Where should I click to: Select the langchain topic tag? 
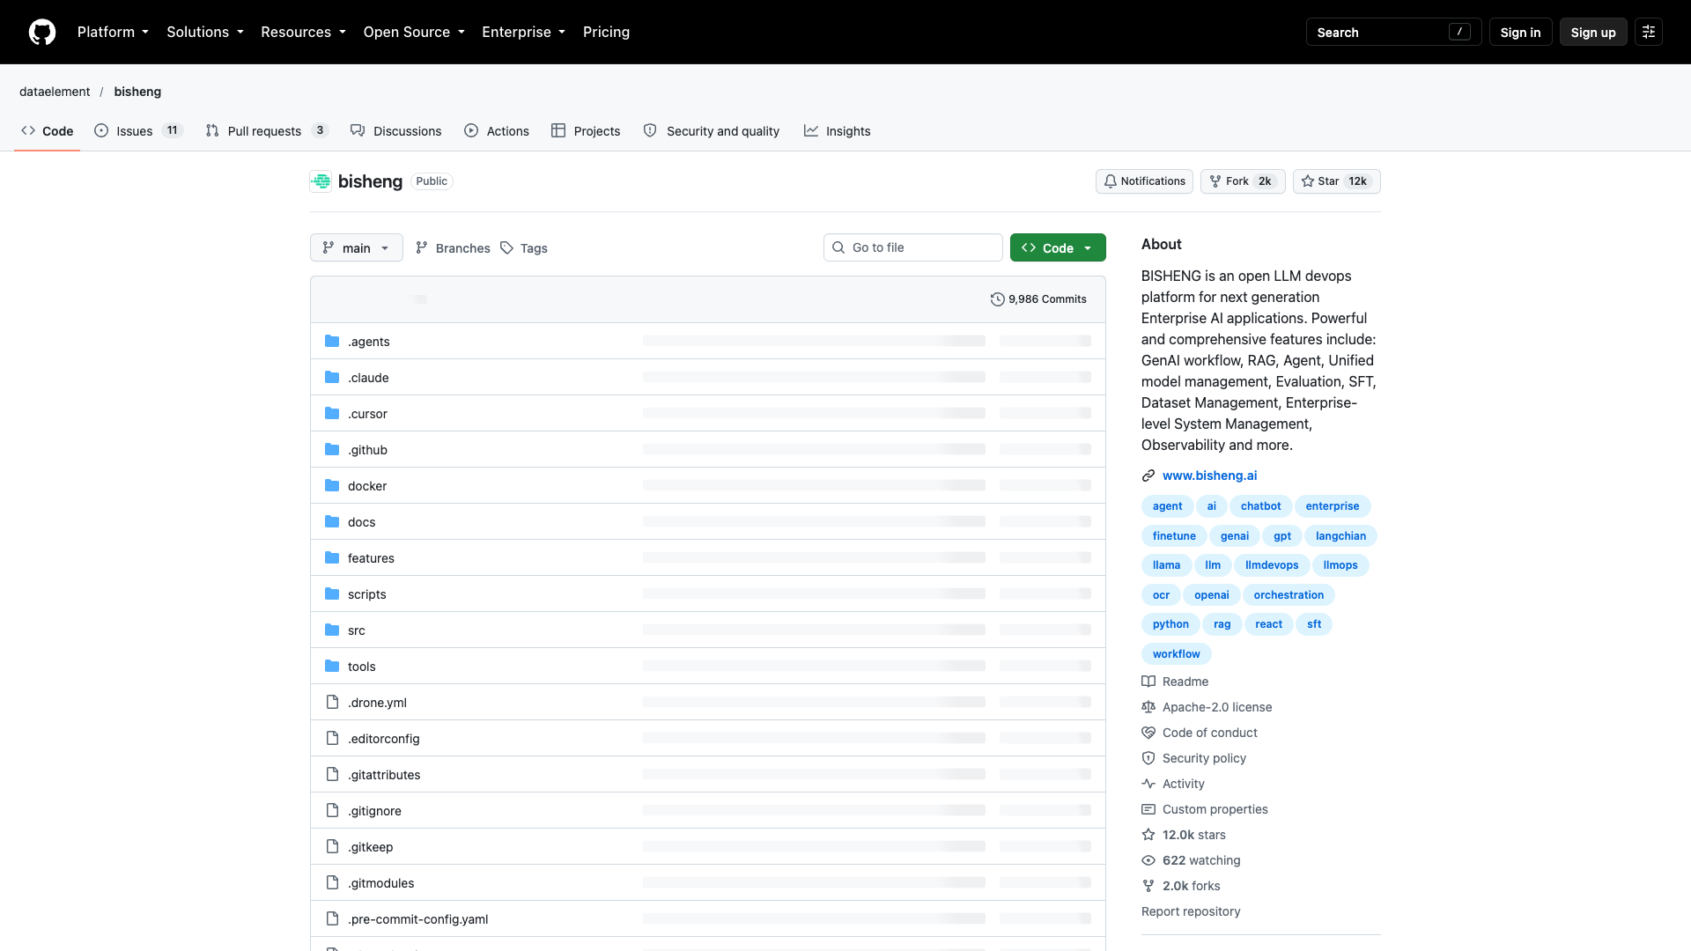pyautogui.click(x=1340, y=536)
